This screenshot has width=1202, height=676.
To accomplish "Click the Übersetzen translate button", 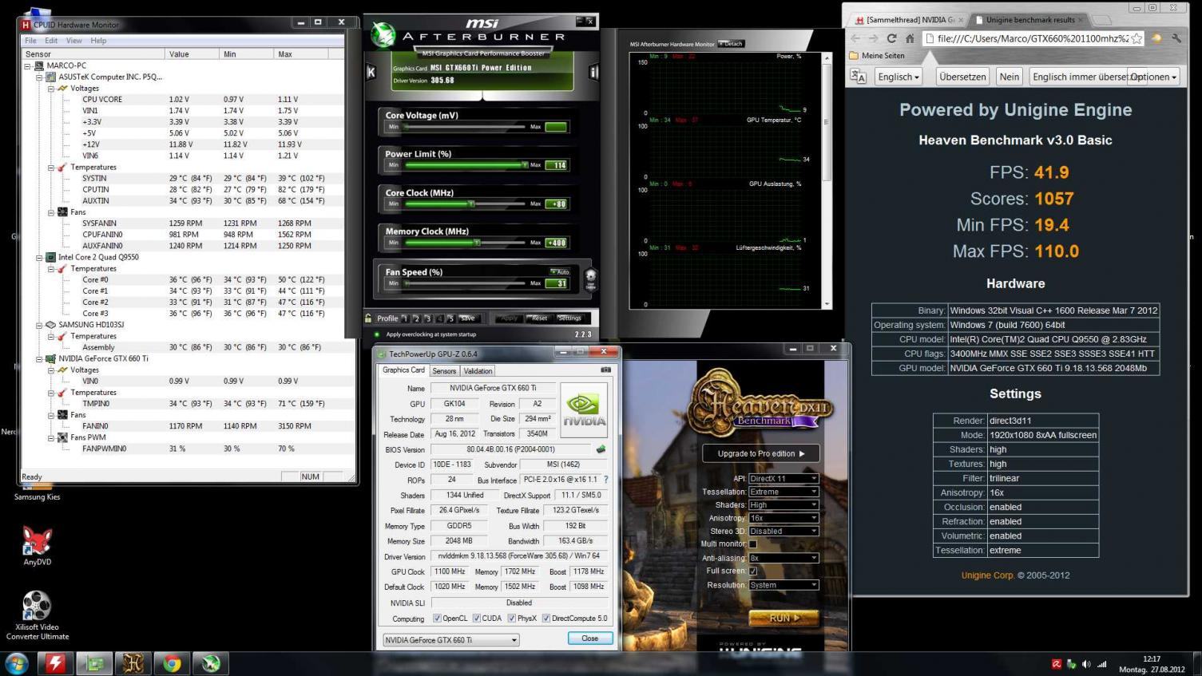I will [962, 77].
